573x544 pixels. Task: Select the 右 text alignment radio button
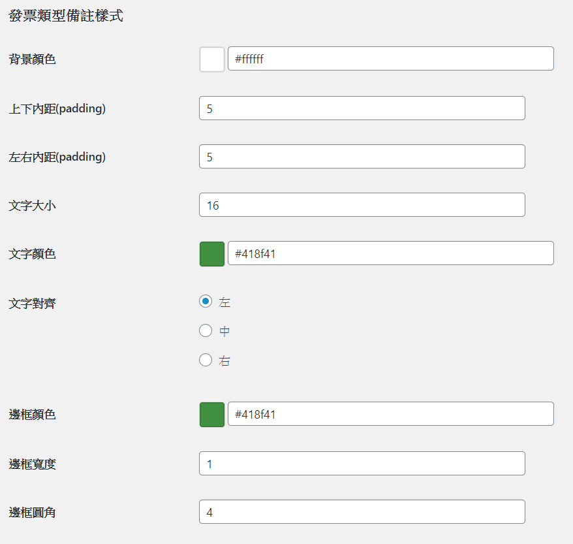click(x=206, y=360)
